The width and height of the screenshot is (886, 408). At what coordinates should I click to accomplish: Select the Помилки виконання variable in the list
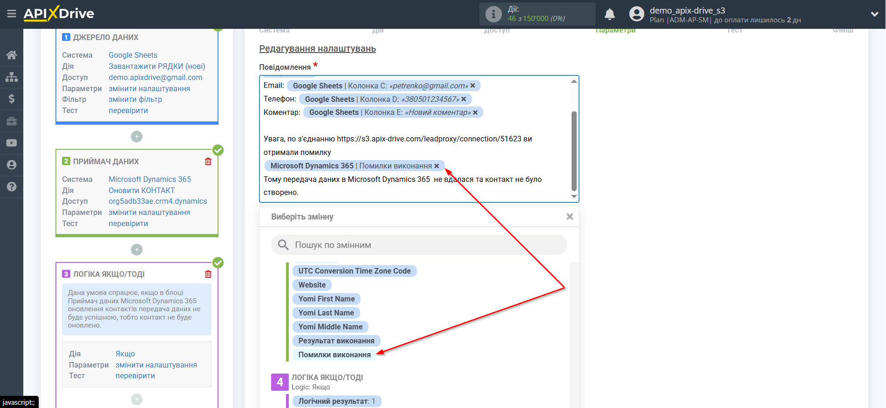tap(334, 354)
